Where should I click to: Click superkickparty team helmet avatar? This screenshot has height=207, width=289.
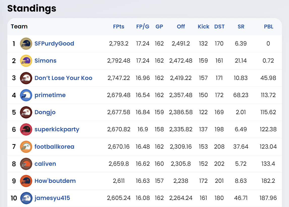(26, 130)
